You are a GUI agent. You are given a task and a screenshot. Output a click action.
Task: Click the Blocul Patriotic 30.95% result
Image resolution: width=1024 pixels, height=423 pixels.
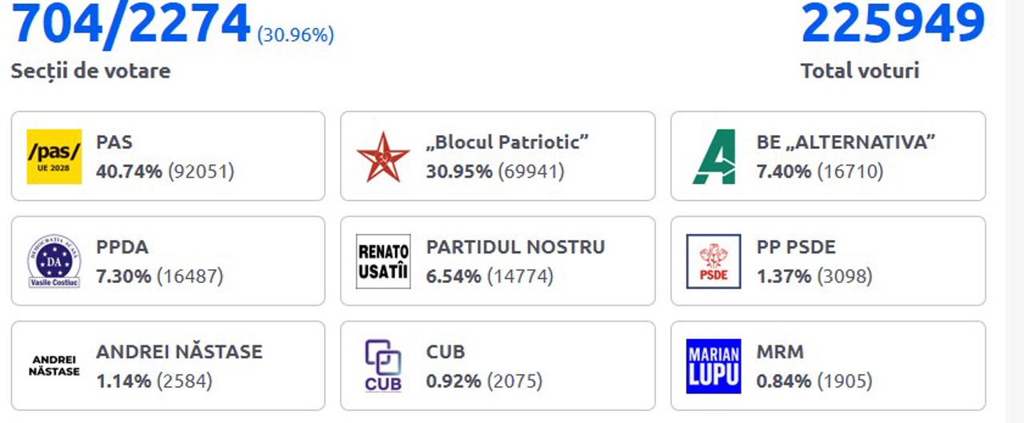click(494, 171)
